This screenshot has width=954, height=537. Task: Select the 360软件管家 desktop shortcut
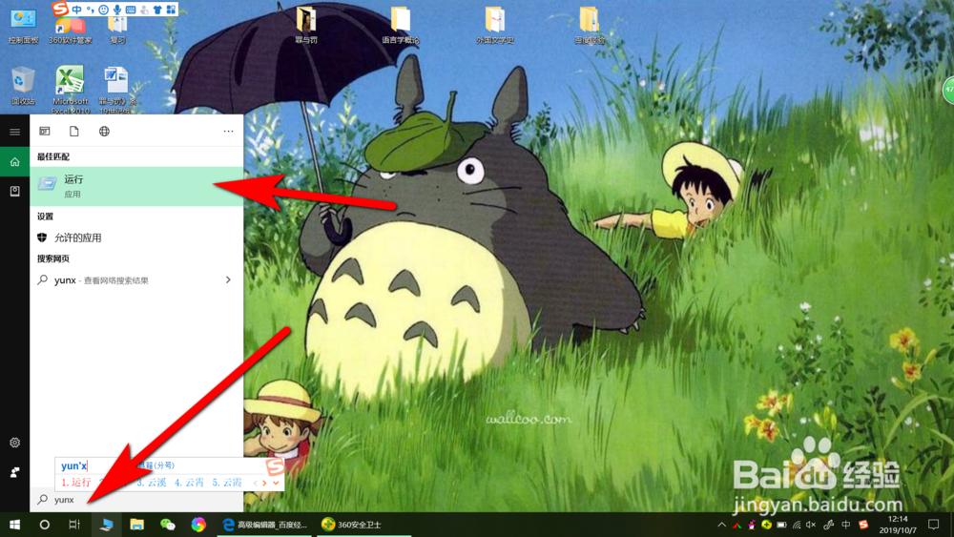(x=70, y=30)
